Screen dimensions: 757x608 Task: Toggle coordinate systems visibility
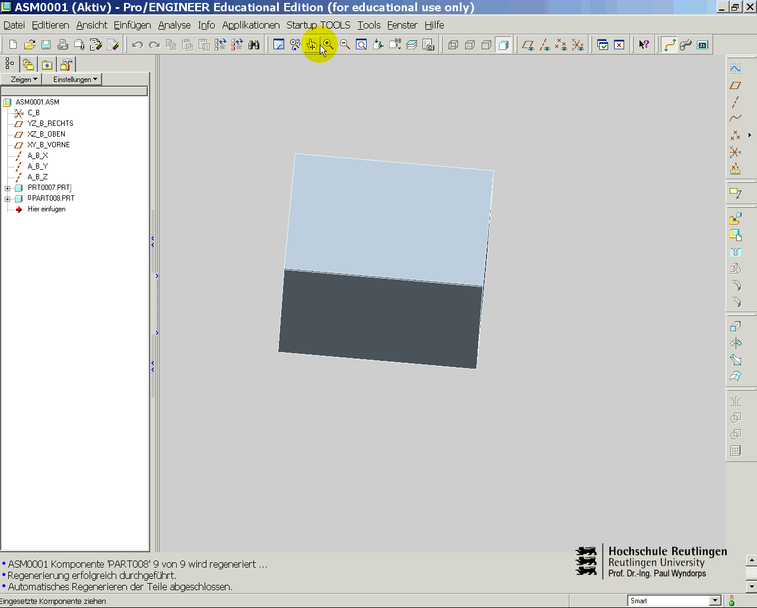point(577,45)
